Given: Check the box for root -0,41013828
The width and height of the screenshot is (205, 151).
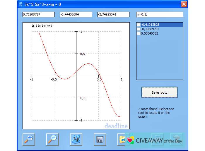Looking at the screenshot, I should [139, 25].
